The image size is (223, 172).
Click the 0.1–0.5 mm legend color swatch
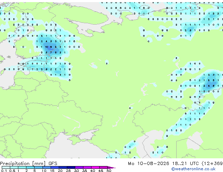(6, 167)
